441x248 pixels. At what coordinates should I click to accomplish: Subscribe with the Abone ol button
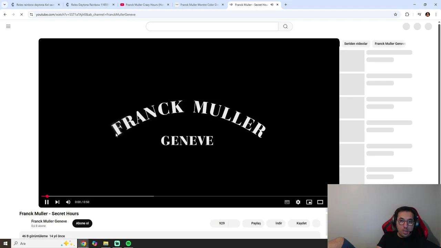coord(82,223)
